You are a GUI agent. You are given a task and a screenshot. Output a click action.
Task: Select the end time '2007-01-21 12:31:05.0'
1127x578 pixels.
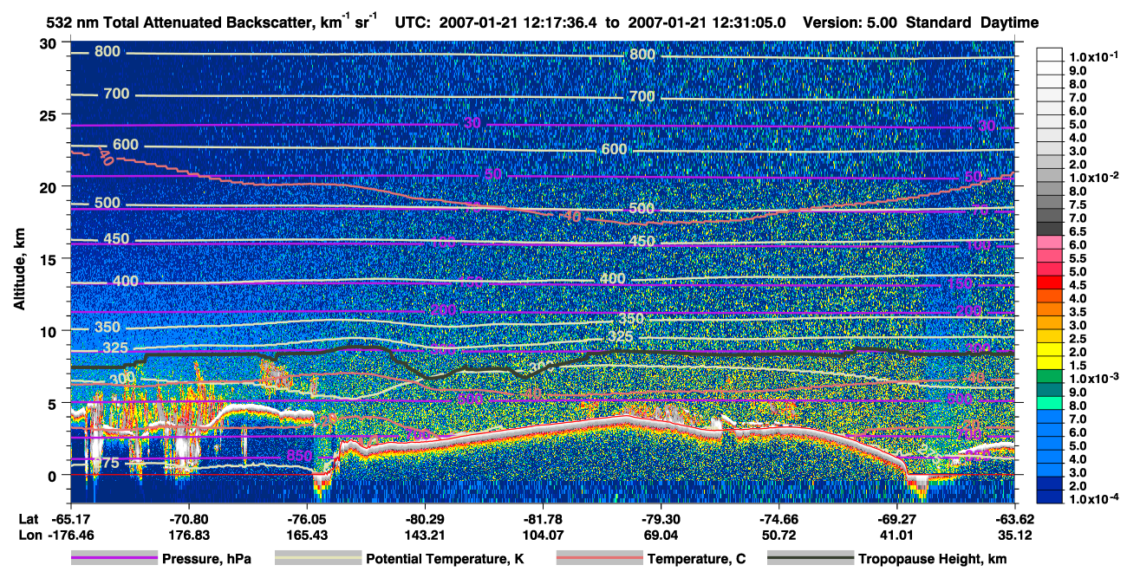pyautogui.click(x=705, y=22)
